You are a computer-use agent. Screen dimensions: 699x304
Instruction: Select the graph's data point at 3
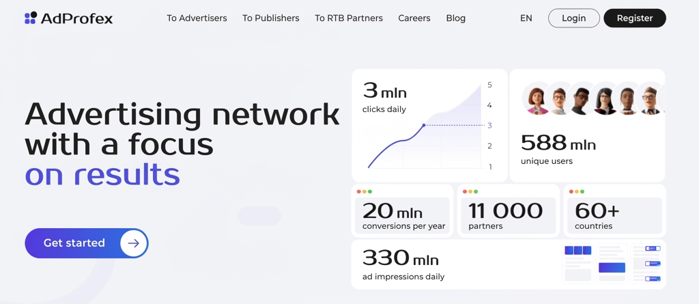pos(423,126)
